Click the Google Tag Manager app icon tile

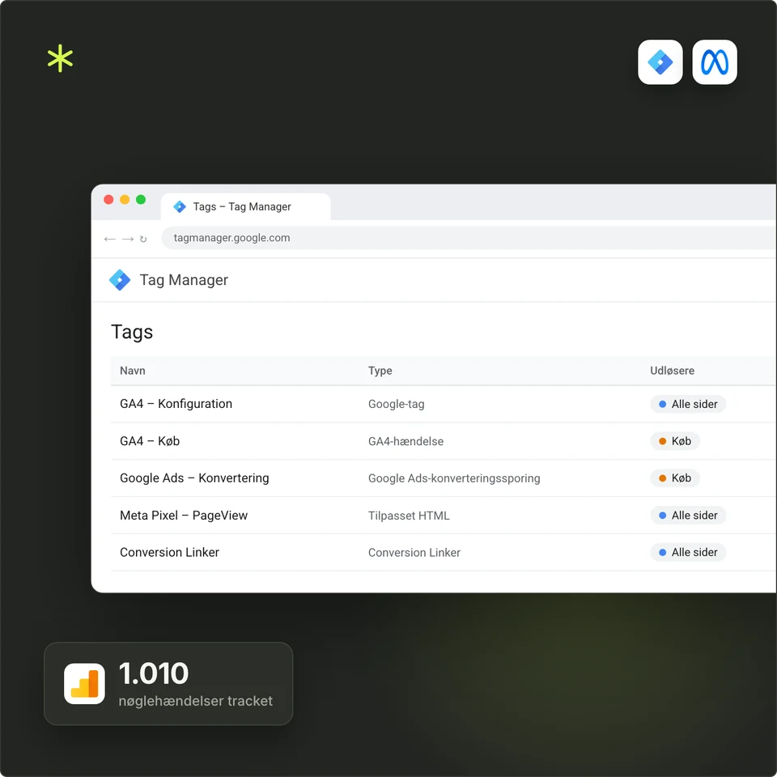click(660, 62)
